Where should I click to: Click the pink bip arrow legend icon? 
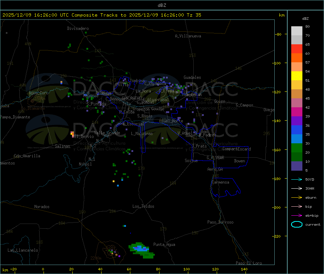297,206
